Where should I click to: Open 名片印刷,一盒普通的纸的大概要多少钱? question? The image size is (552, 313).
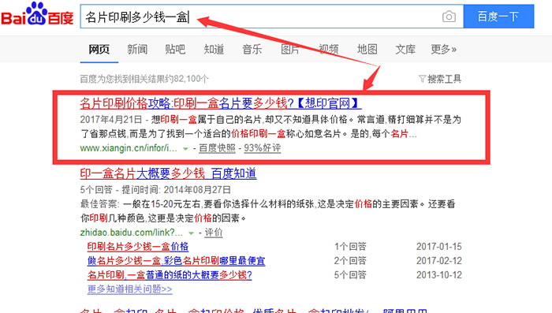tap(170, 274)
